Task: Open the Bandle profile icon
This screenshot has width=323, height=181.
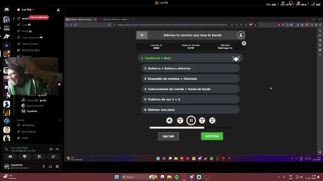Action: (x=241, y=35)
